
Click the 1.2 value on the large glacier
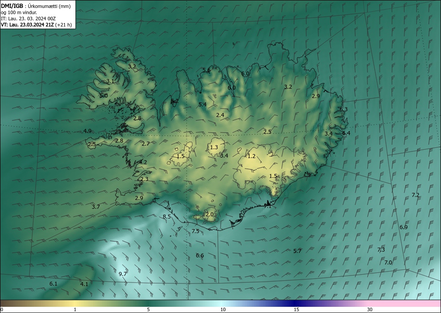point(251,156)
